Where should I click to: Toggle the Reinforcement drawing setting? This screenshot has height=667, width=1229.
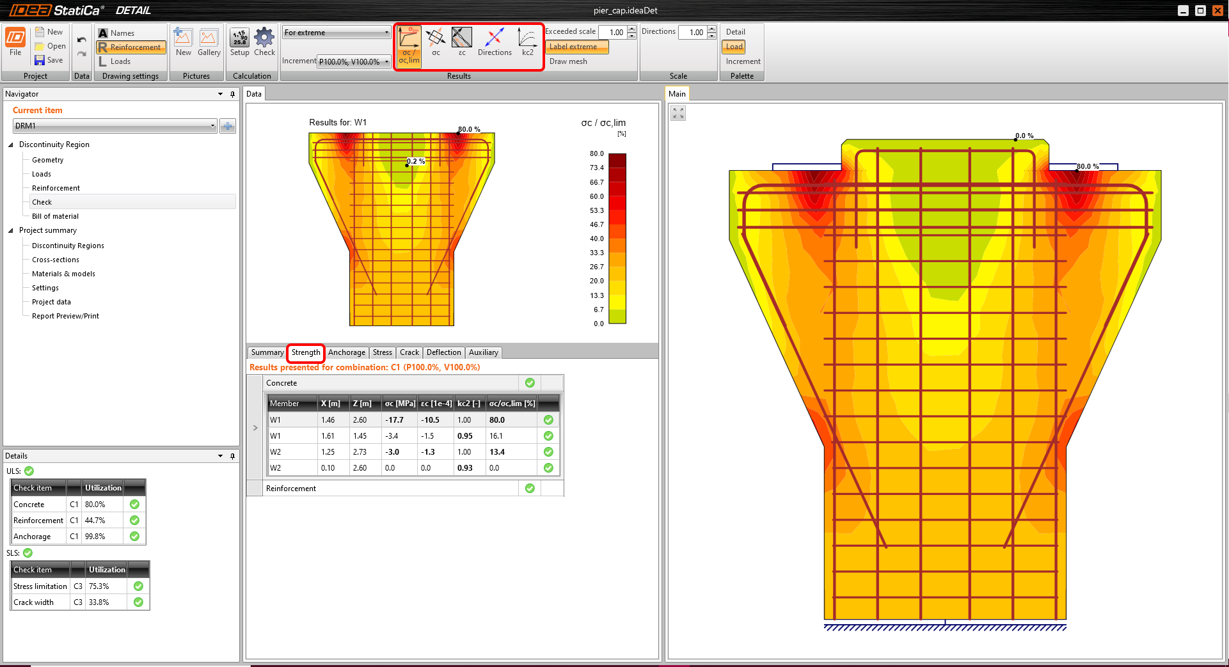[x=131, y=47]
